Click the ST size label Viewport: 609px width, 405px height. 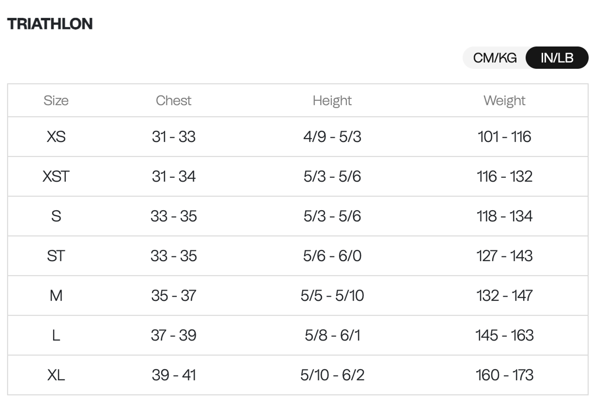click(56, 256)
